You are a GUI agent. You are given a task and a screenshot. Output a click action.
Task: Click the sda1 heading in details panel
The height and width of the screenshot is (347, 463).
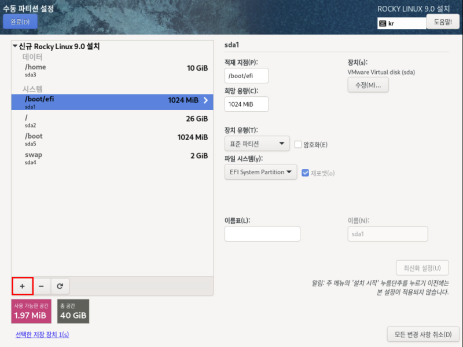(232, 45)
